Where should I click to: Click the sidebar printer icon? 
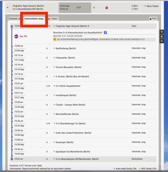click(x=162, y=36)
